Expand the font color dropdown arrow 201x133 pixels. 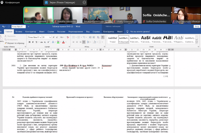(x=66, y=42)
